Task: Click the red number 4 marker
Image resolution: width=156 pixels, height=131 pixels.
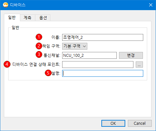Action: pyautogui.click(x=7, y=64)
